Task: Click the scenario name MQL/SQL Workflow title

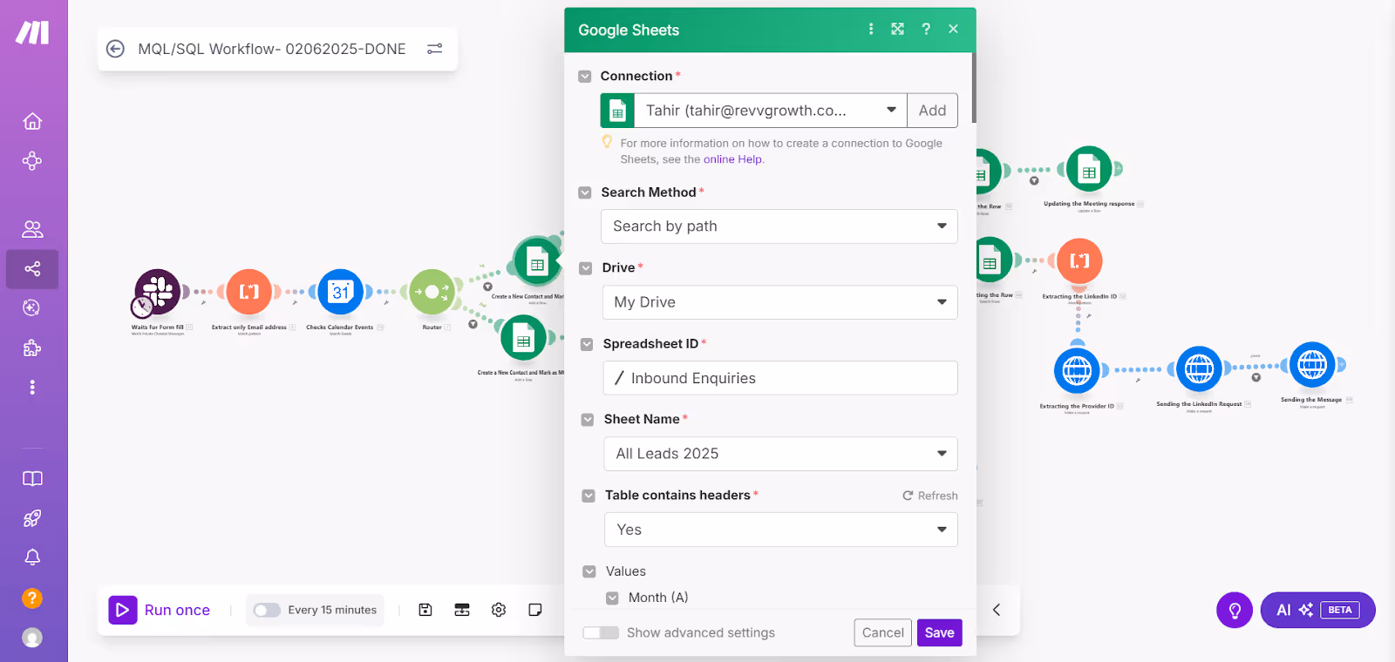Action: click(272, 49)
